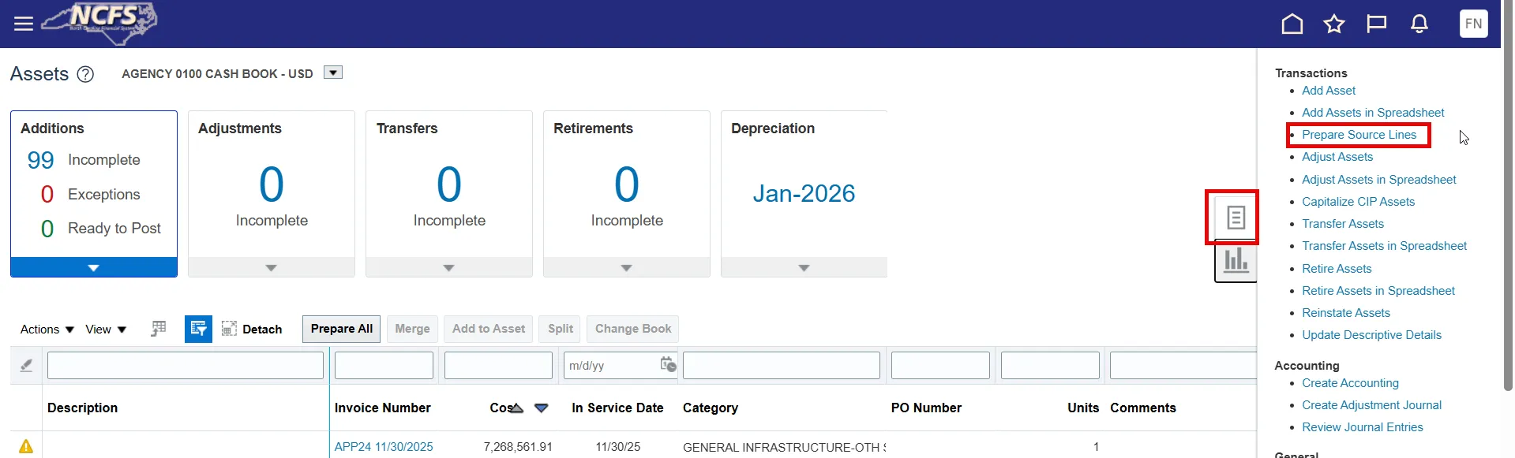The height and width of the screenshot is (458, 1515).
Task: Open the Jan-2026 depreciation period
Action: 804,193
